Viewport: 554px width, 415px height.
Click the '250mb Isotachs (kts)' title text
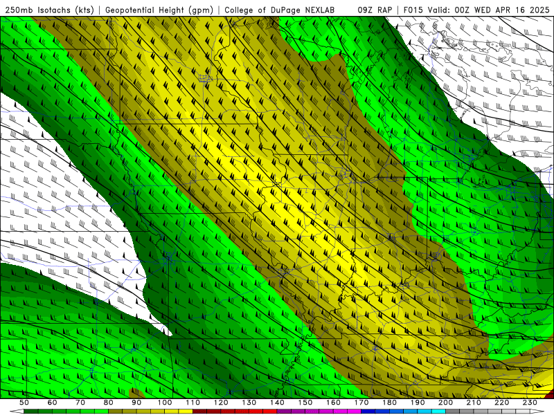[x=49, y=10]
